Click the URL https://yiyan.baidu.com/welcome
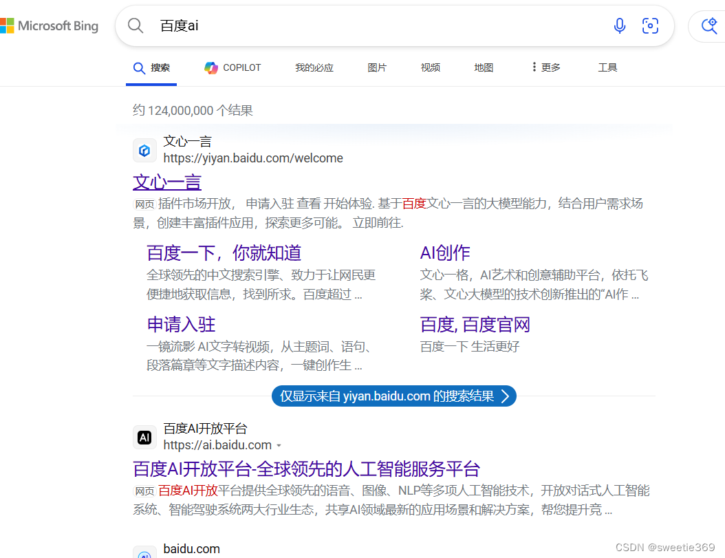 (253, 158)
